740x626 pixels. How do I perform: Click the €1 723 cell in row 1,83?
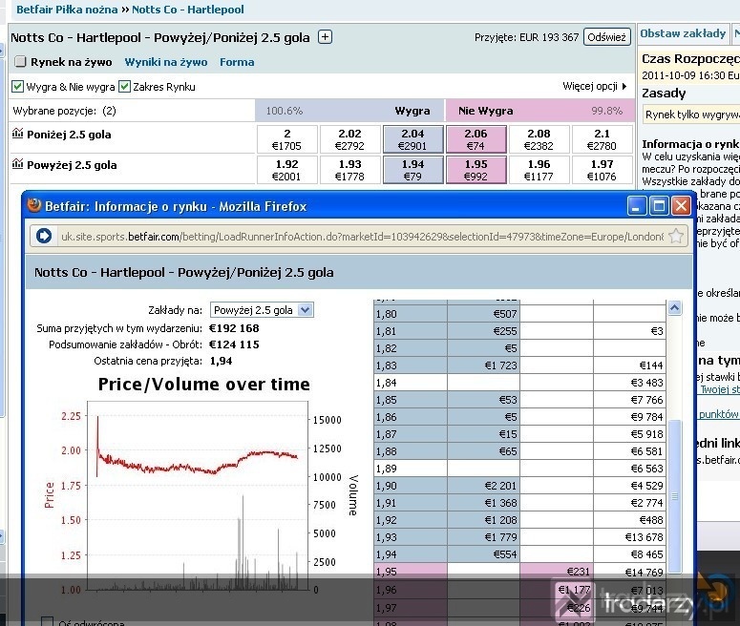pyautogui.click(x=483, y=365)
